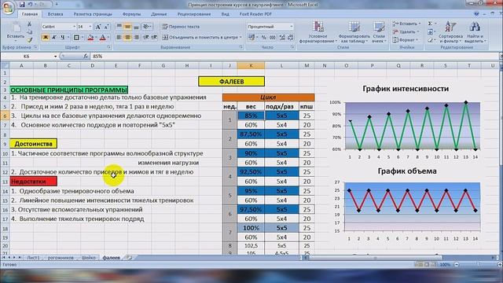The width and height of the screenshot is (503, 283).
Task: Paste using the Вставить clipboard button
Action: click(15, 31)
